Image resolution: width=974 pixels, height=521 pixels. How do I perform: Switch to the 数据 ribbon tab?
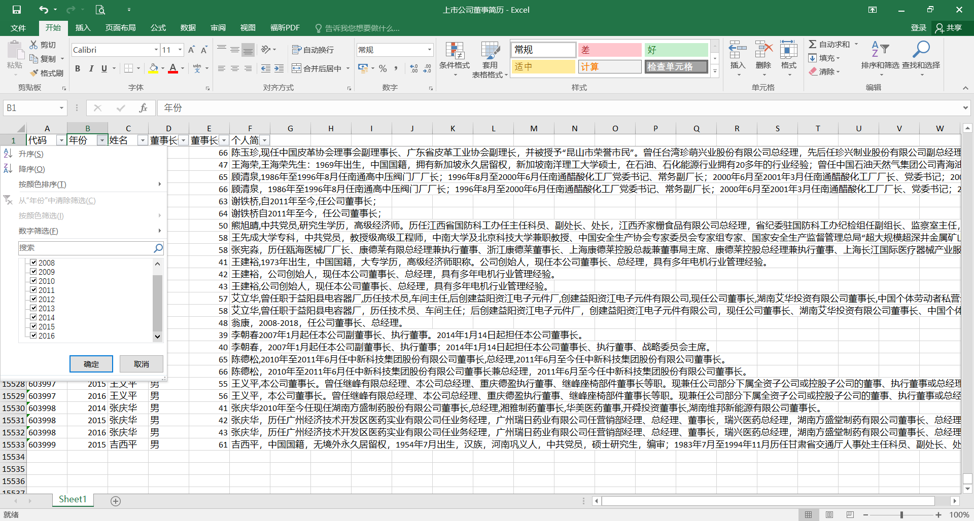pyautogui.click(x=188, y=28)
